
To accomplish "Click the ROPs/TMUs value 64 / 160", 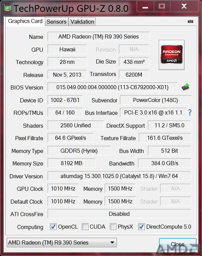I will pyautogui.click(x=65, y=112).
